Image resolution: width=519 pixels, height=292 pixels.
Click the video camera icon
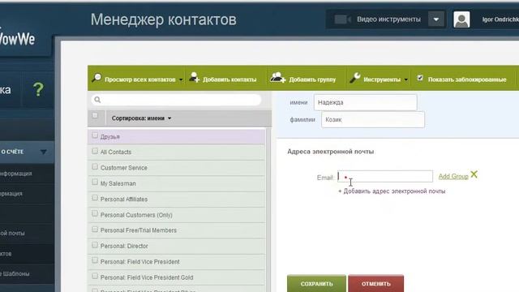342,19
